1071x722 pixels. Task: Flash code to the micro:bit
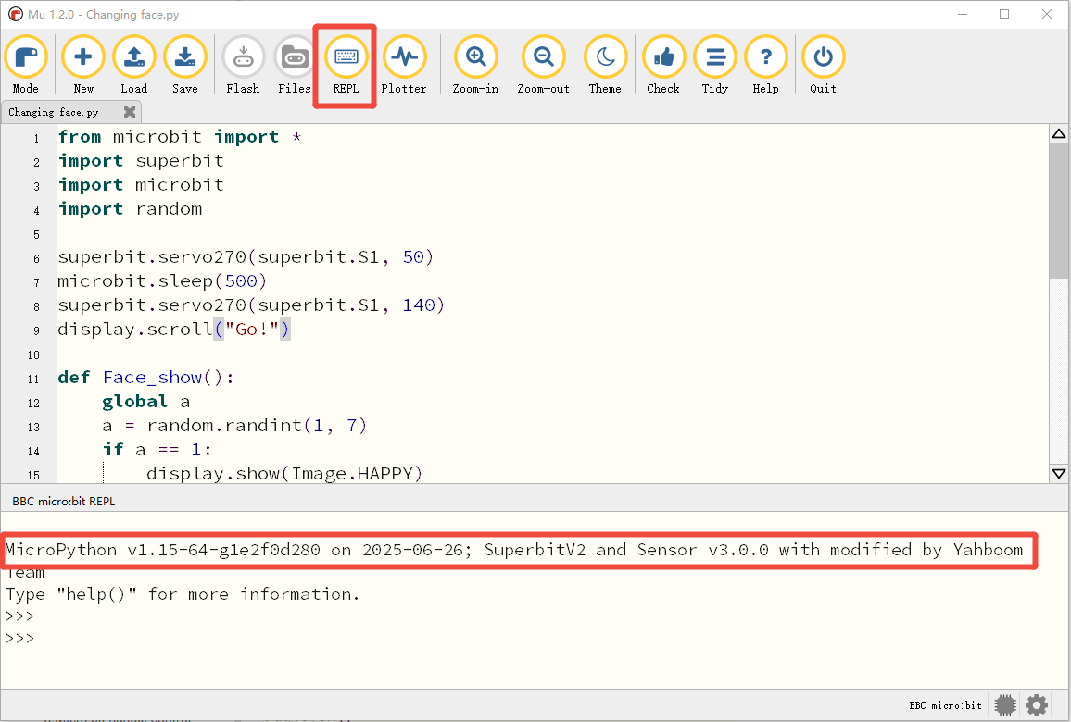click(x=243, y=65)
